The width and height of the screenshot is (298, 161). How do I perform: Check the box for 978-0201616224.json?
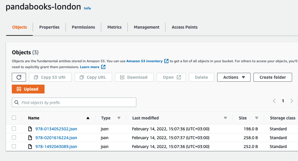tap(14, 137)
